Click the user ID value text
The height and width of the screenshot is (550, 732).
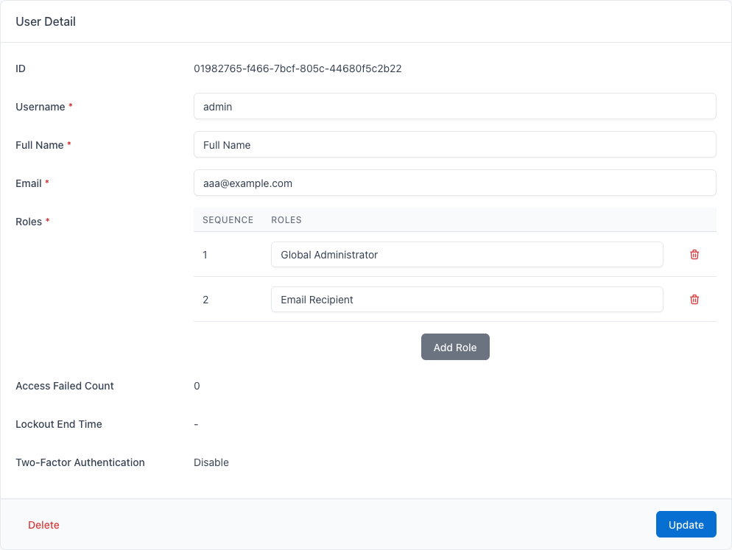(x=298, y=68)
